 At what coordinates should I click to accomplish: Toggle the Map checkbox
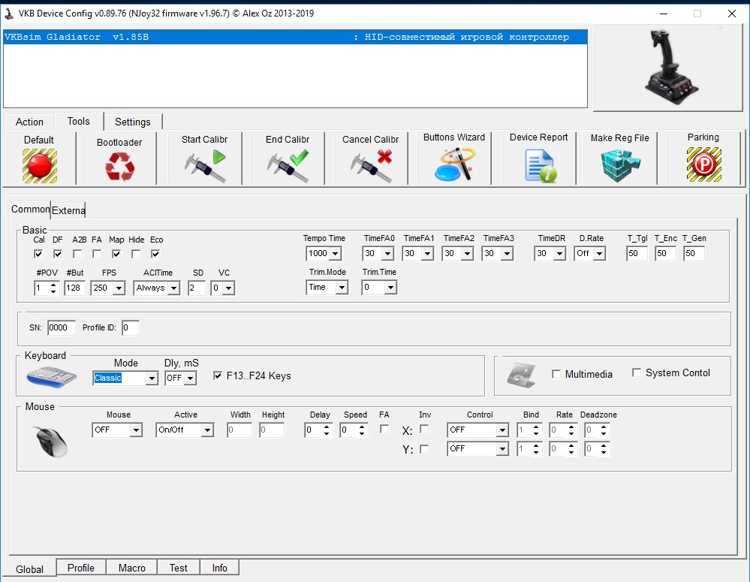tap(116, 254)
